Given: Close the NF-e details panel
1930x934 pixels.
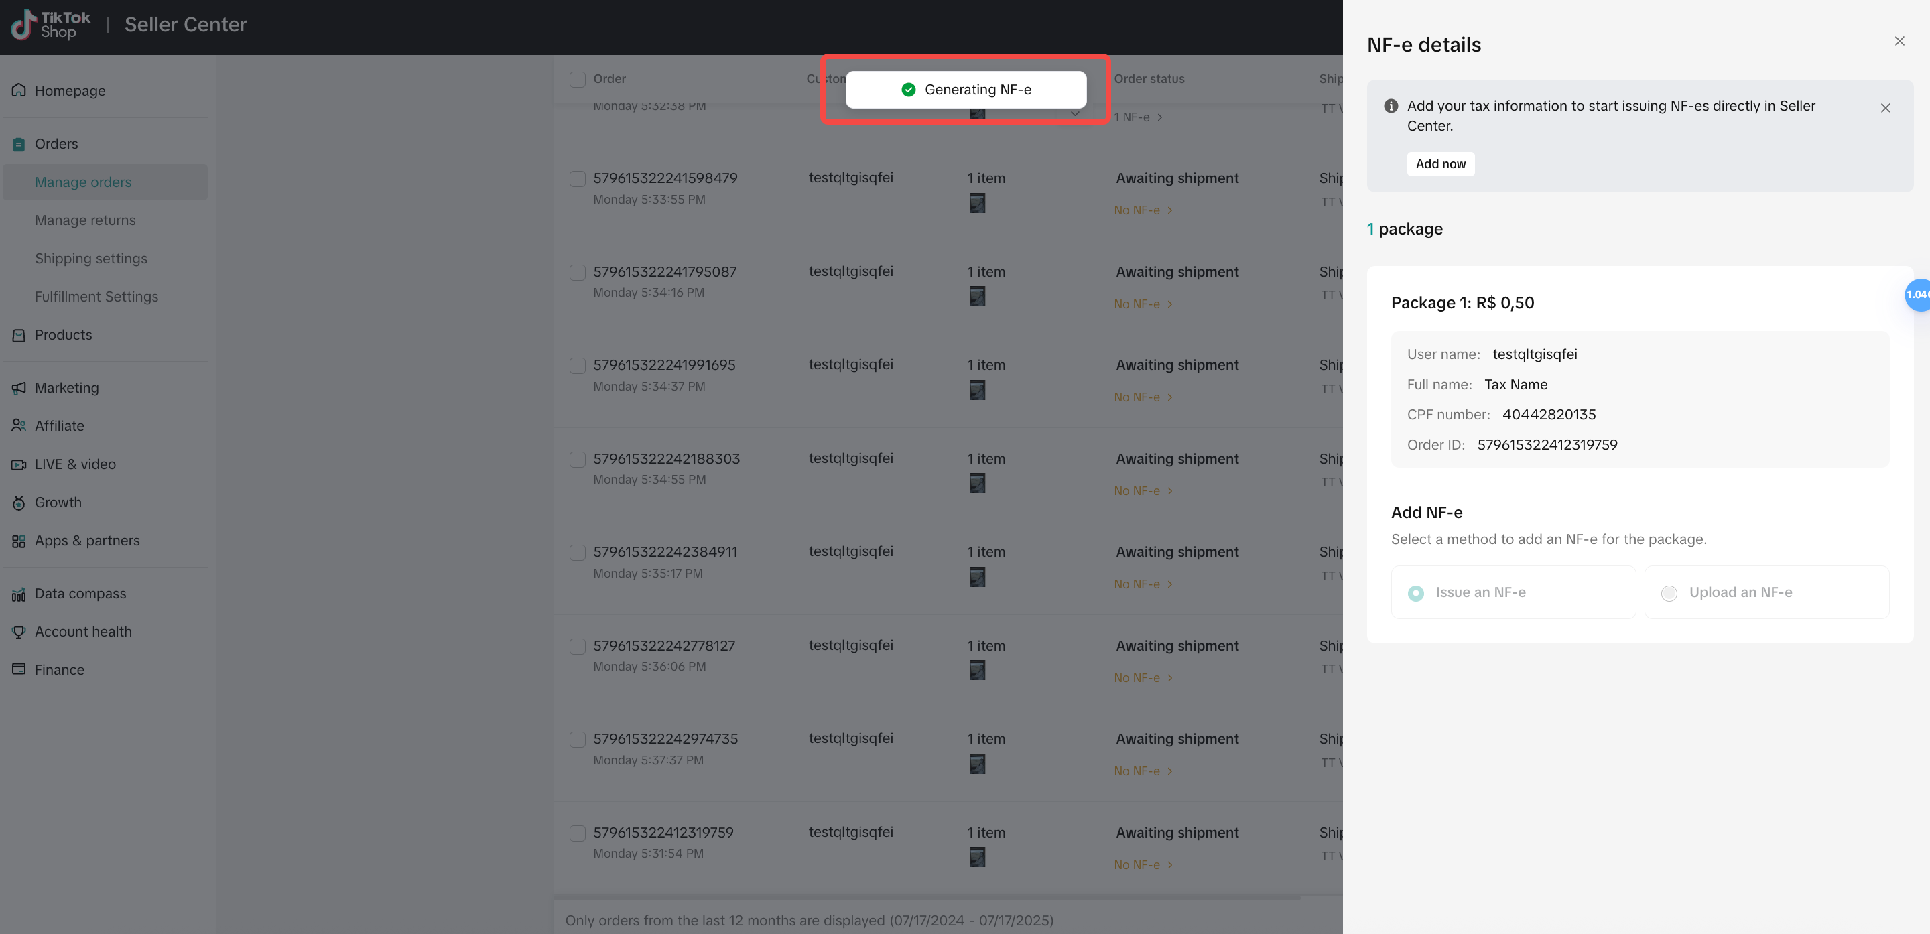Looking at the screenshot, I should [x=1899, y=41].
